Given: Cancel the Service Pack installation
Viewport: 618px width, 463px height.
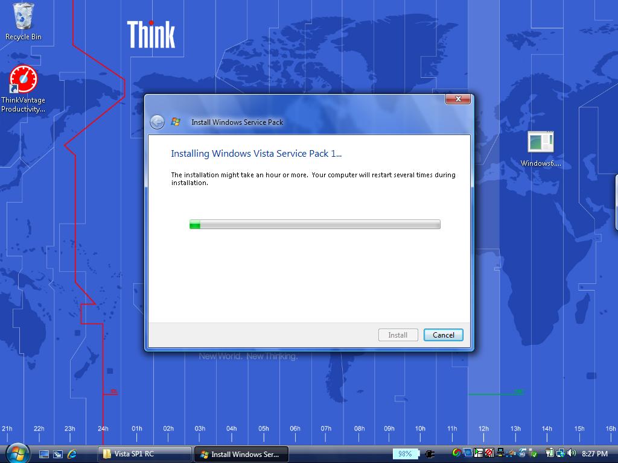Looking at the screenshot, I should [x=444, y=335].
